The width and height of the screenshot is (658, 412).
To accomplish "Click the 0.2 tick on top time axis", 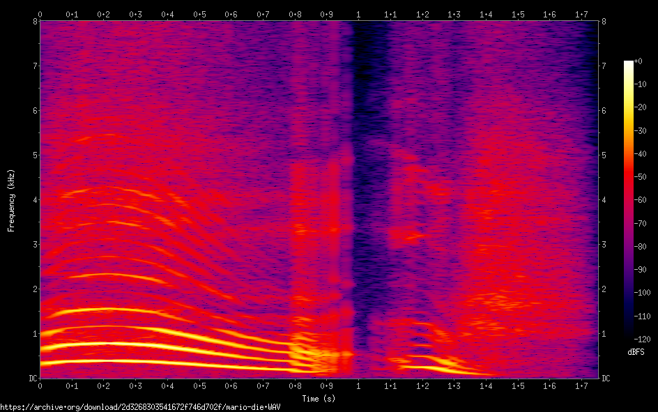I will point(104,14).
